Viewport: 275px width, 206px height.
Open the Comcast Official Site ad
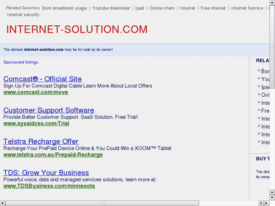[x=43, y=79]
